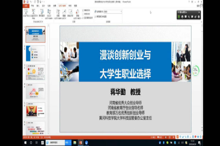Click the green pause button in recorder panel
Viewport: 220px width, 146px height.
[x=179, y=17]
